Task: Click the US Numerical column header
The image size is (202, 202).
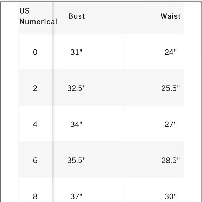Action: 38,16
